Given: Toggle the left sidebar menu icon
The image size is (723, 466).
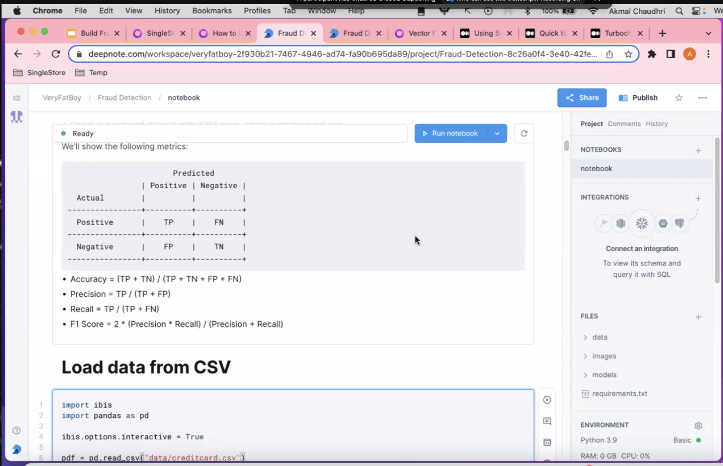Looking at the screenshot, I should click(17, 98).
